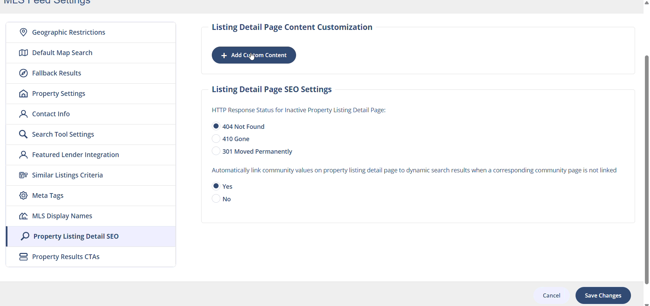Choose No for auto-linking community values
650x306 pixels.
pyautogui.click(x=216, y=199)
